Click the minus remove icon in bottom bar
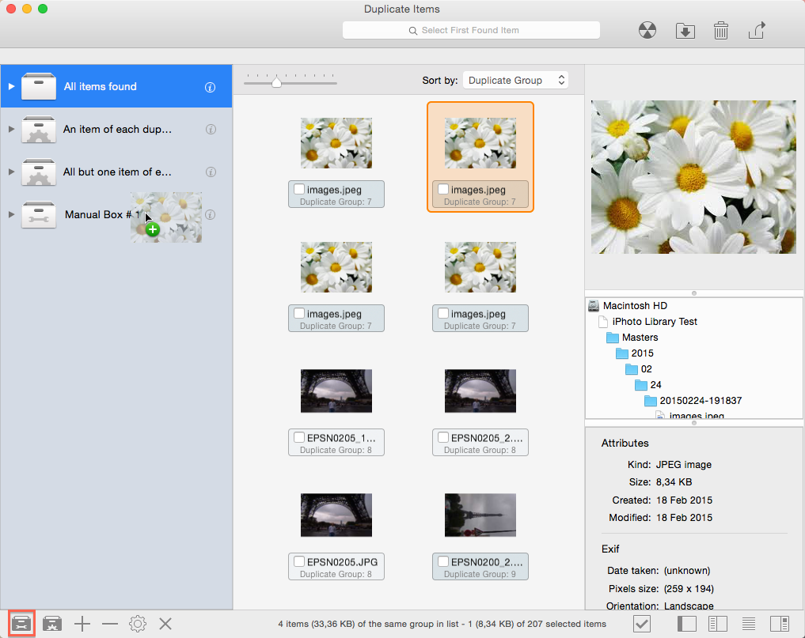Image resolution: width=805 pixels, height=638 pixels. pyautogui.click(x=110, y=624)
